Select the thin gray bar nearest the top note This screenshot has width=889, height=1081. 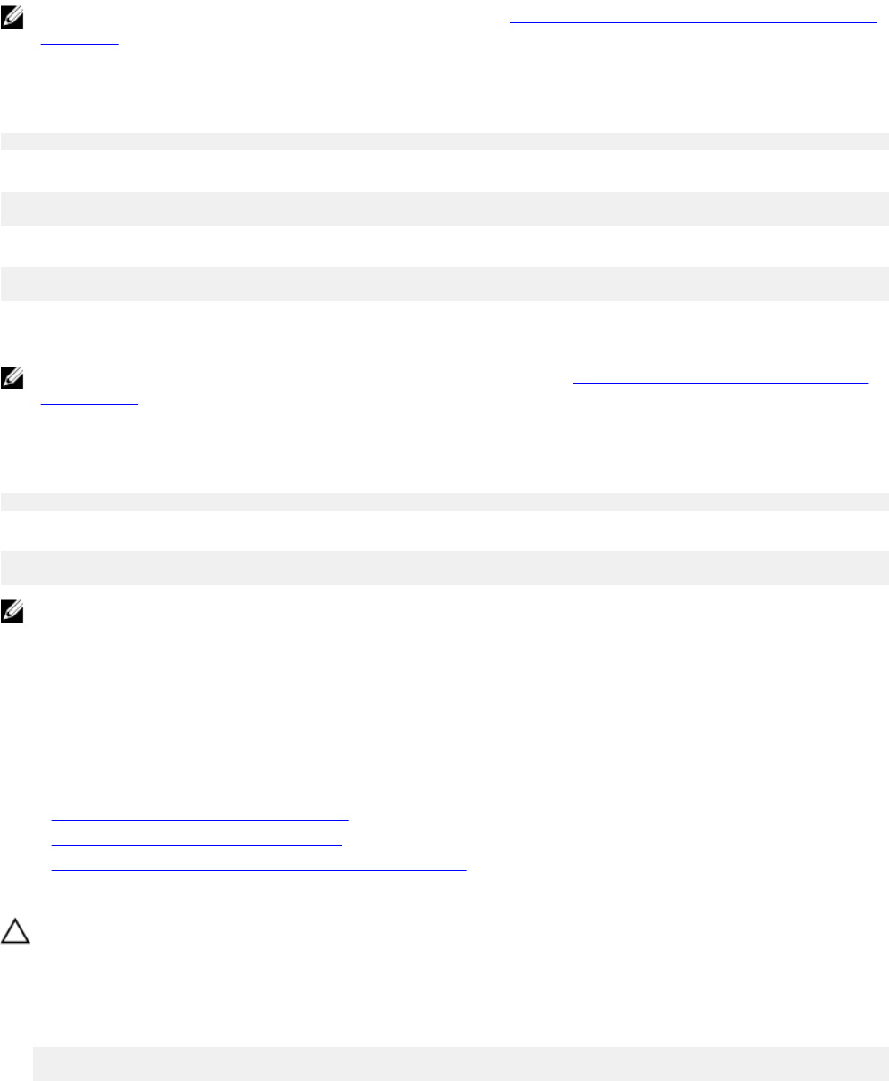pyautogui.click(x=444, y=141)
